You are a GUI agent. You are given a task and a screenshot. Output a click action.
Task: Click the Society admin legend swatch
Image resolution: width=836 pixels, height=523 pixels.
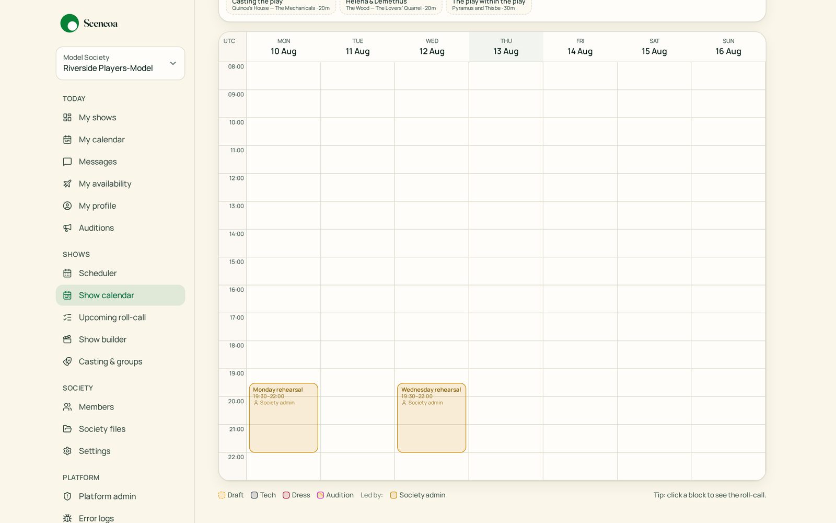click(x=393, y=495)
